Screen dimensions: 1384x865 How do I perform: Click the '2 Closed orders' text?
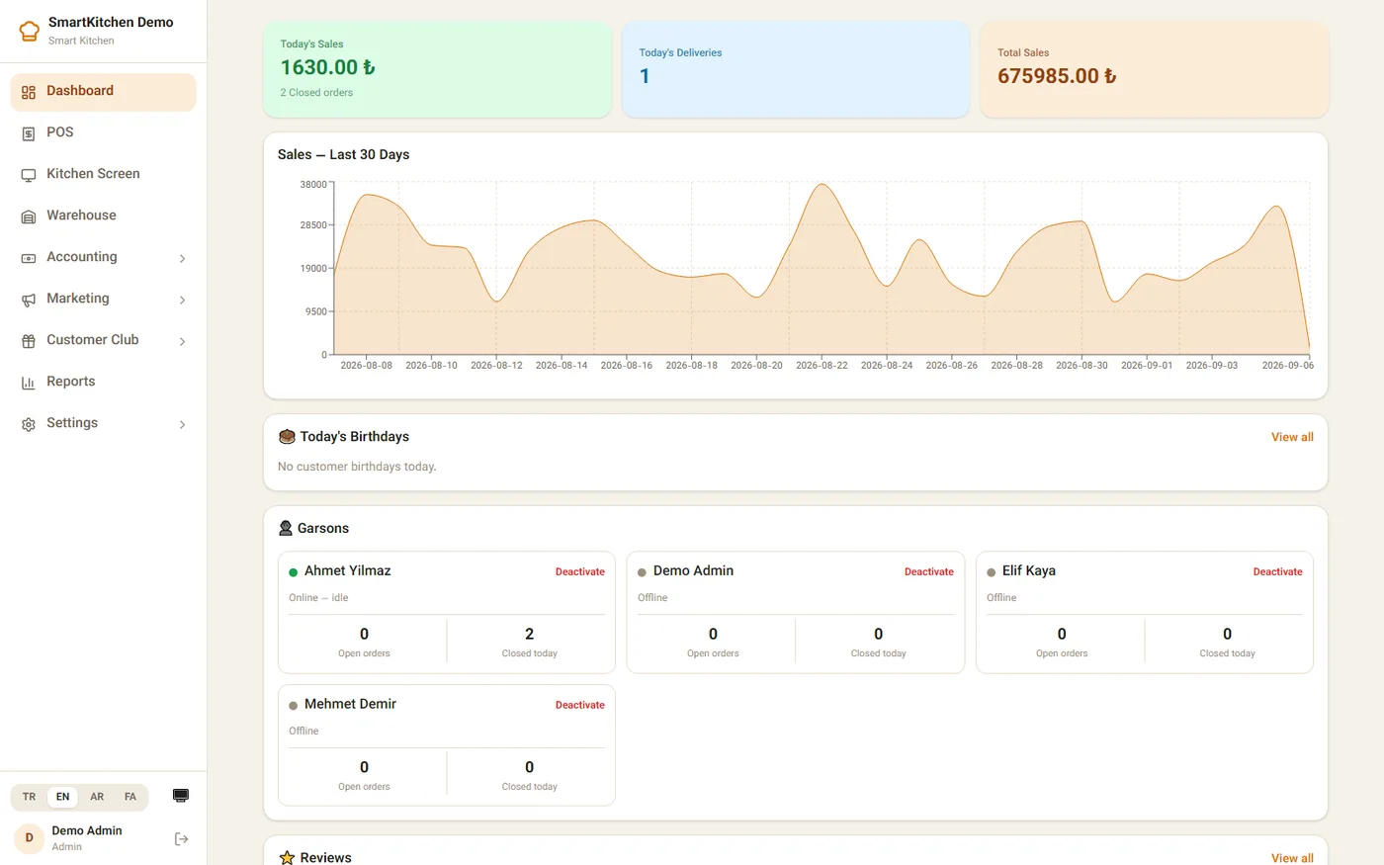click(x=316, y=93)
